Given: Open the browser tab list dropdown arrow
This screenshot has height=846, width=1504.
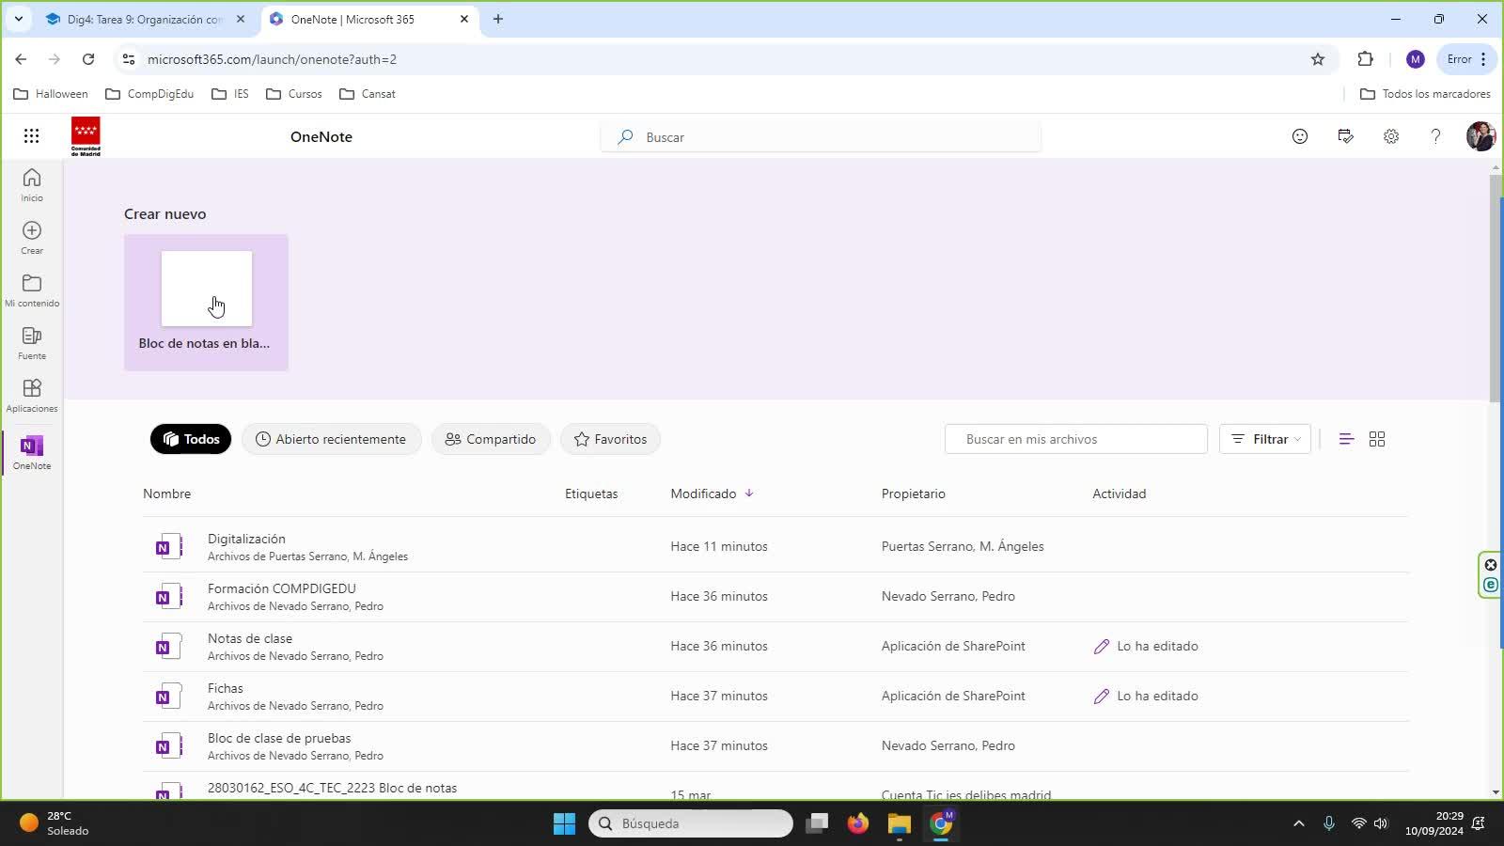Looking at the screenshot, I should [18, 19].
